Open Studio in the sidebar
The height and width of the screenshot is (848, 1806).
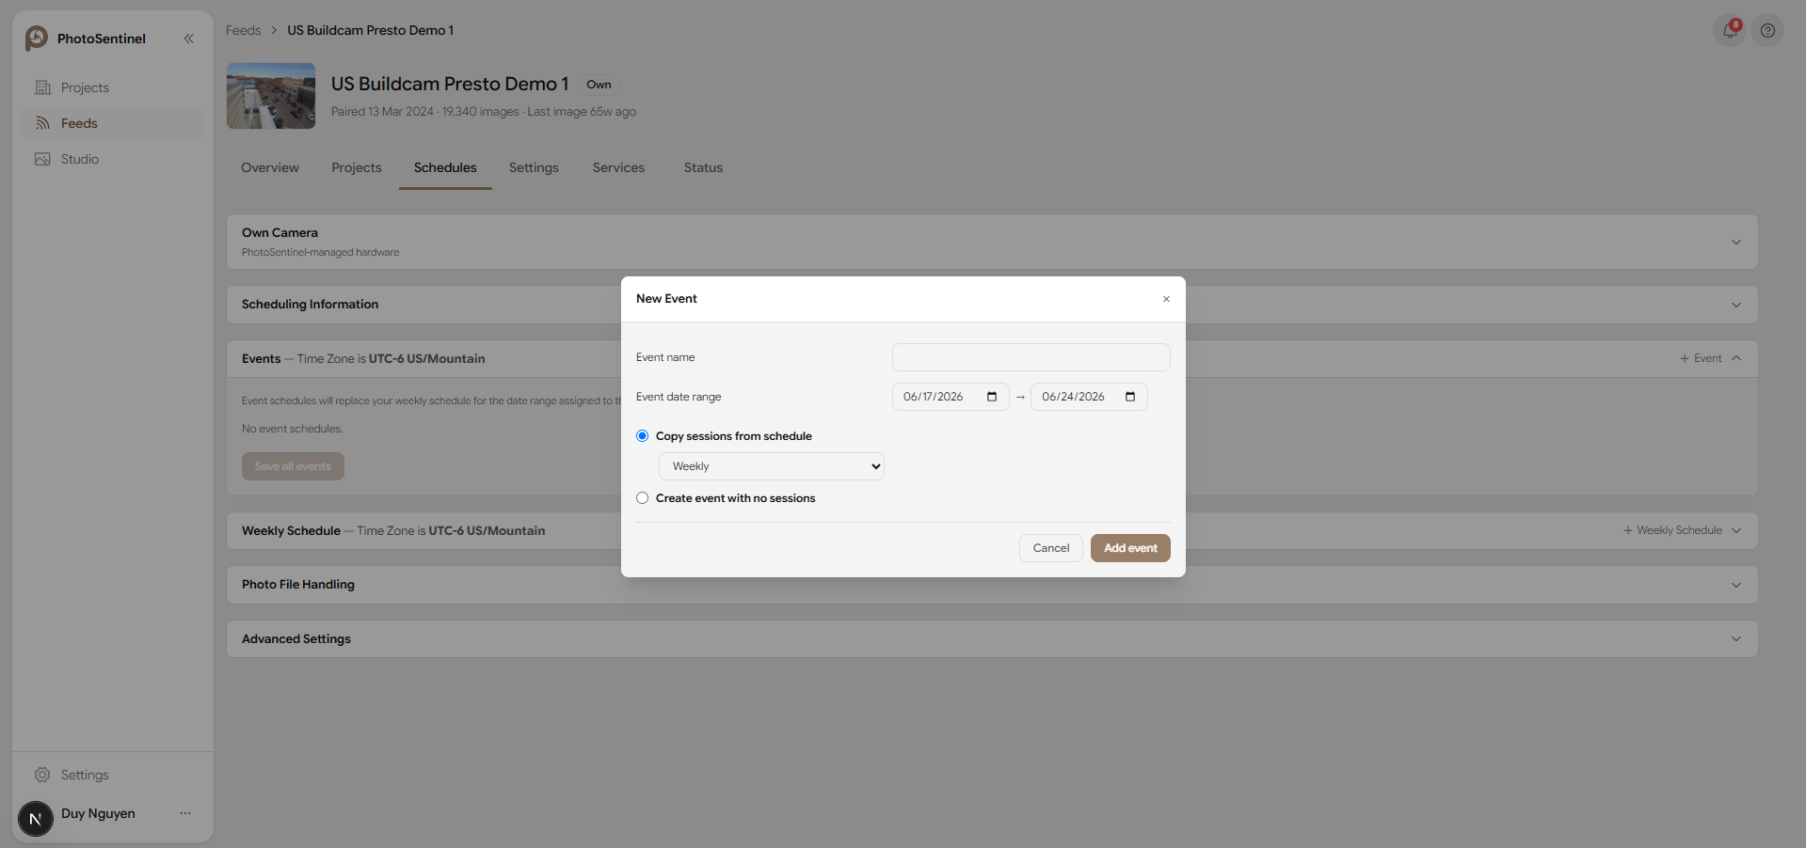[112, 159]
